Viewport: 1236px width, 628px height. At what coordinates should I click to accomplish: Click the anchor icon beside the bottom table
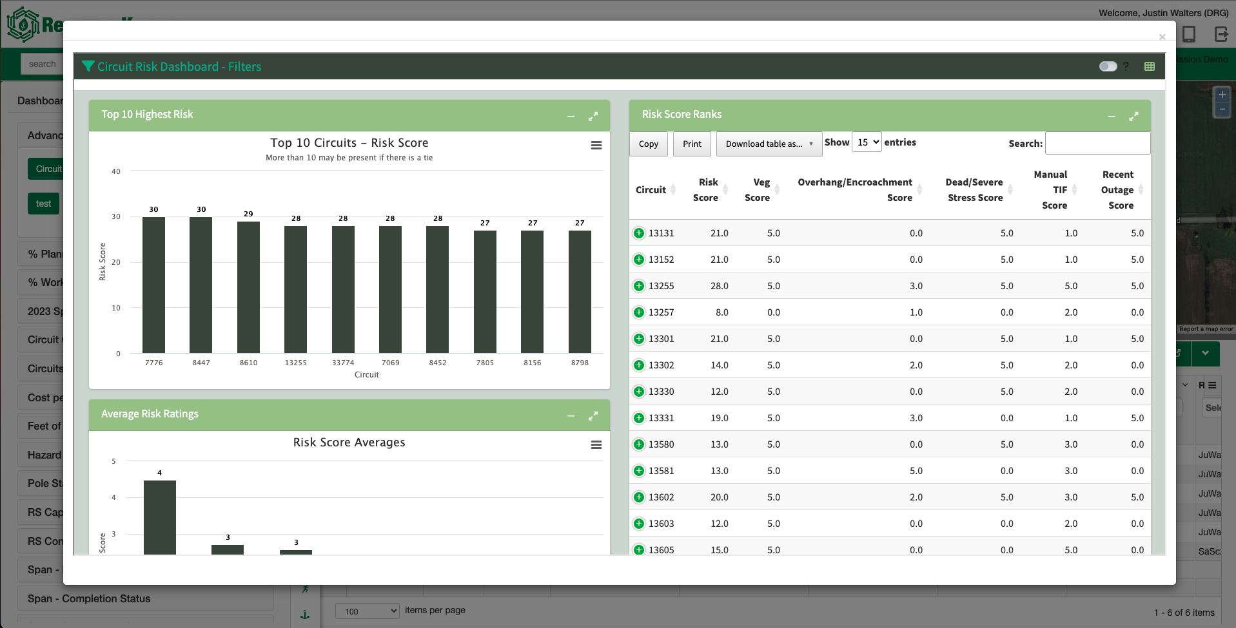[305, 614]
